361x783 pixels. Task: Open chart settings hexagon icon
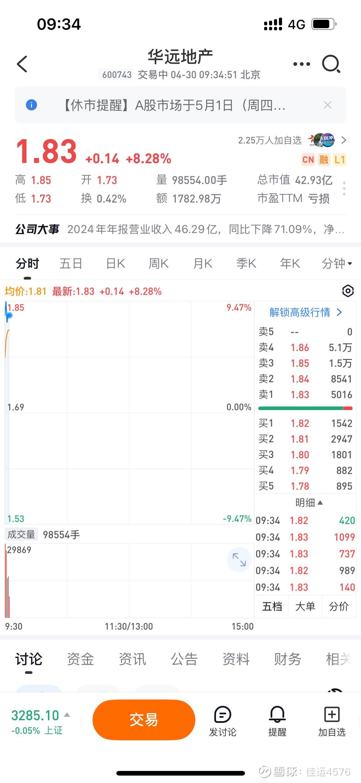348,291
